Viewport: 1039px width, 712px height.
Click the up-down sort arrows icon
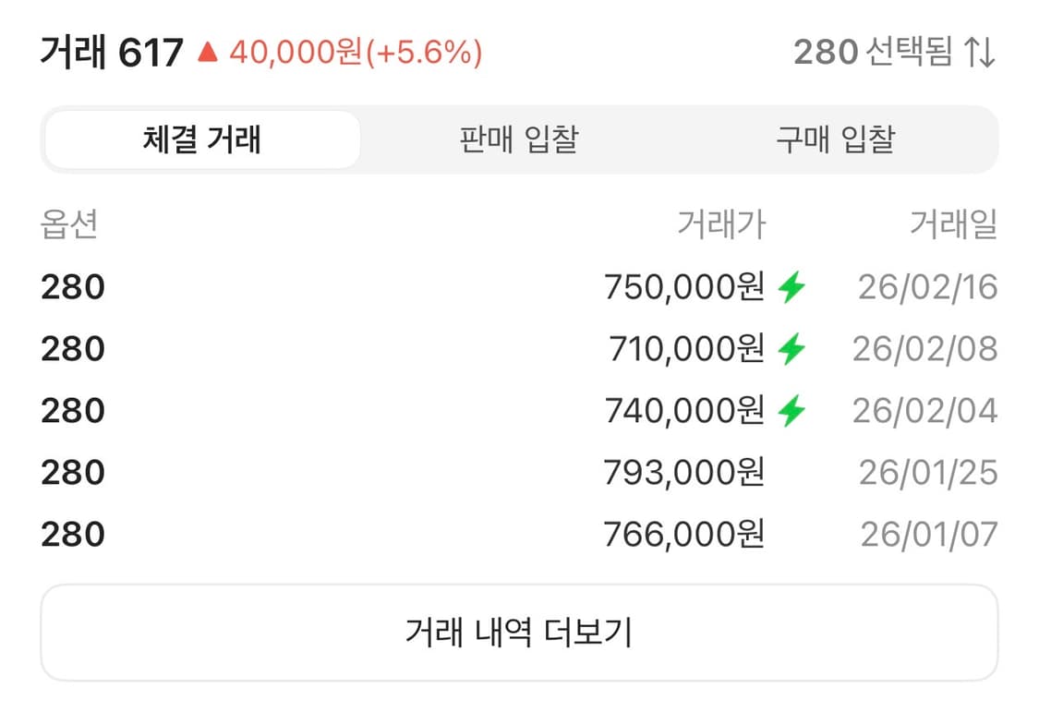(x=977, y=51)
